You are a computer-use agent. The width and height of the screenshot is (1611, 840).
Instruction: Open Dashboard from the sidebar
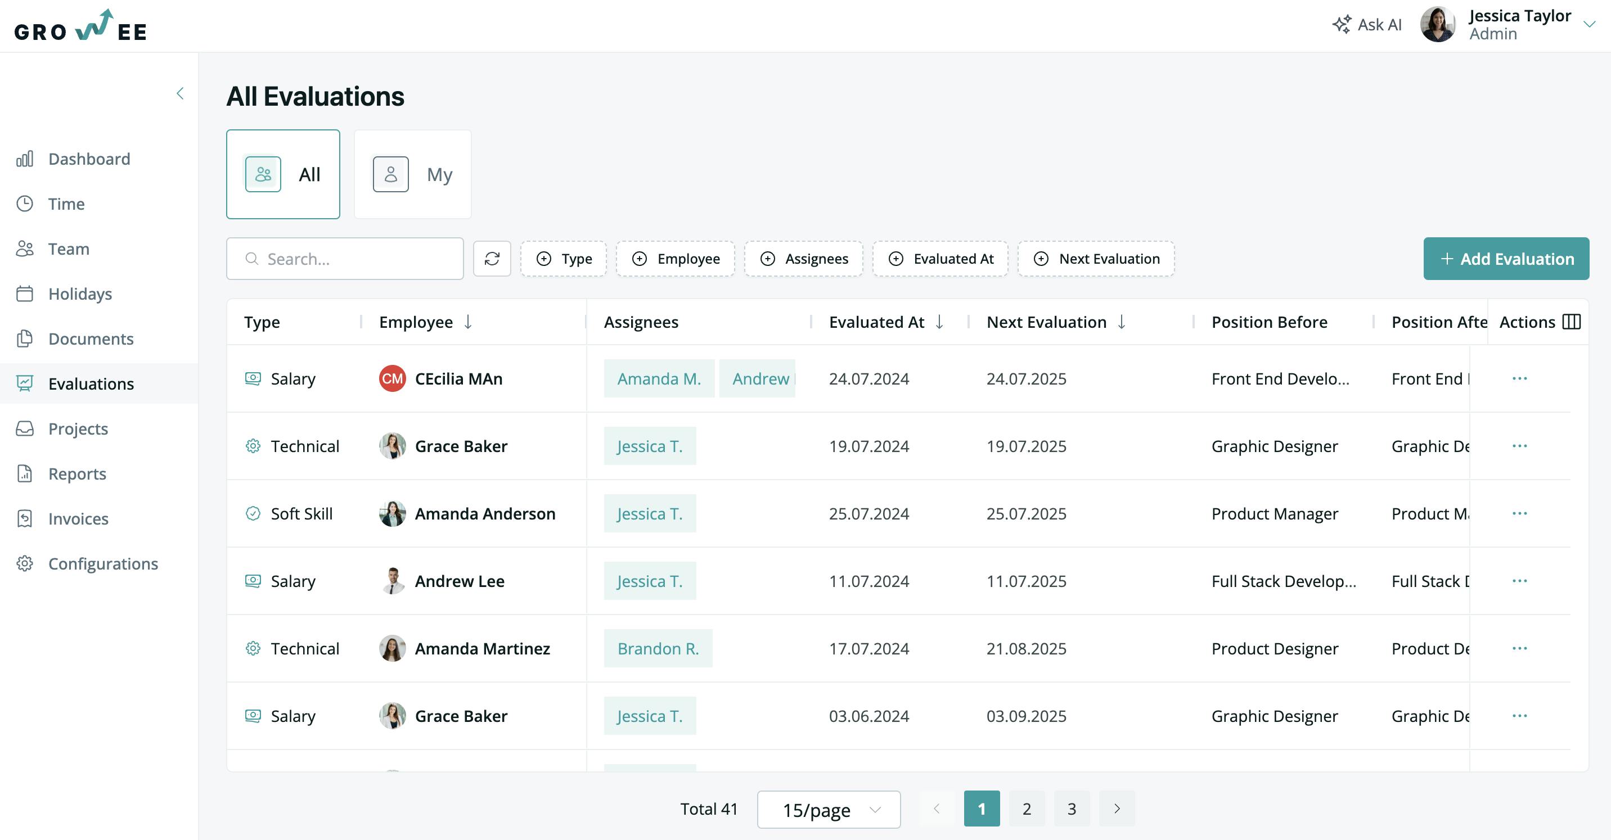[x=89, y=159]
